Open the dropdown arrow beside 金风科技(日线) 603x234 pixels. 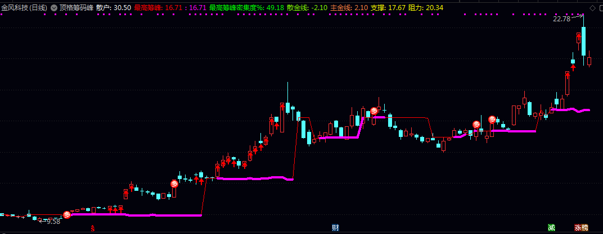pos(53,8)
